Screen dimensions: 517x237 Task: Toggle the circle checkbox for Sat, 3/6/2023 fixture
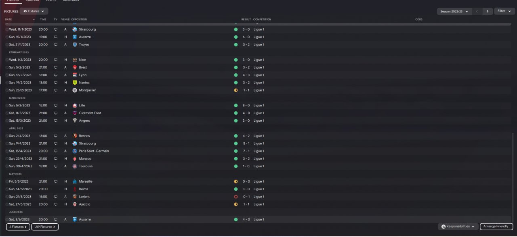coord(7,220)
